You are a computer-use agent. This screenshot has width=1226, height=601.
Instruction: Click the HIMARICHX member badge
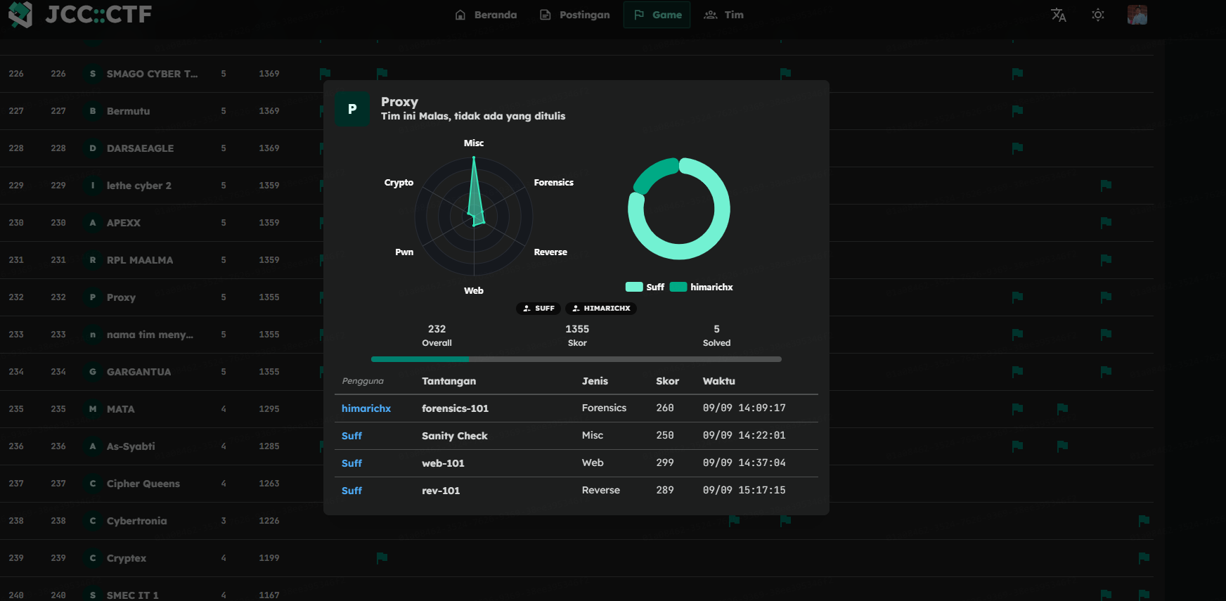(601, 309)
